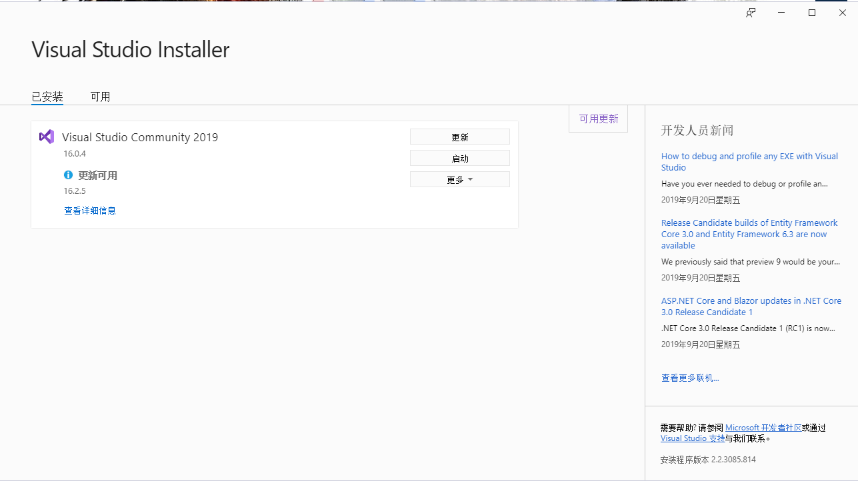The height and width of the screenshot is (481, 858).
Task: Click the Visual Studio Community 2019 logo icon
Action: [x=46, y=137]
